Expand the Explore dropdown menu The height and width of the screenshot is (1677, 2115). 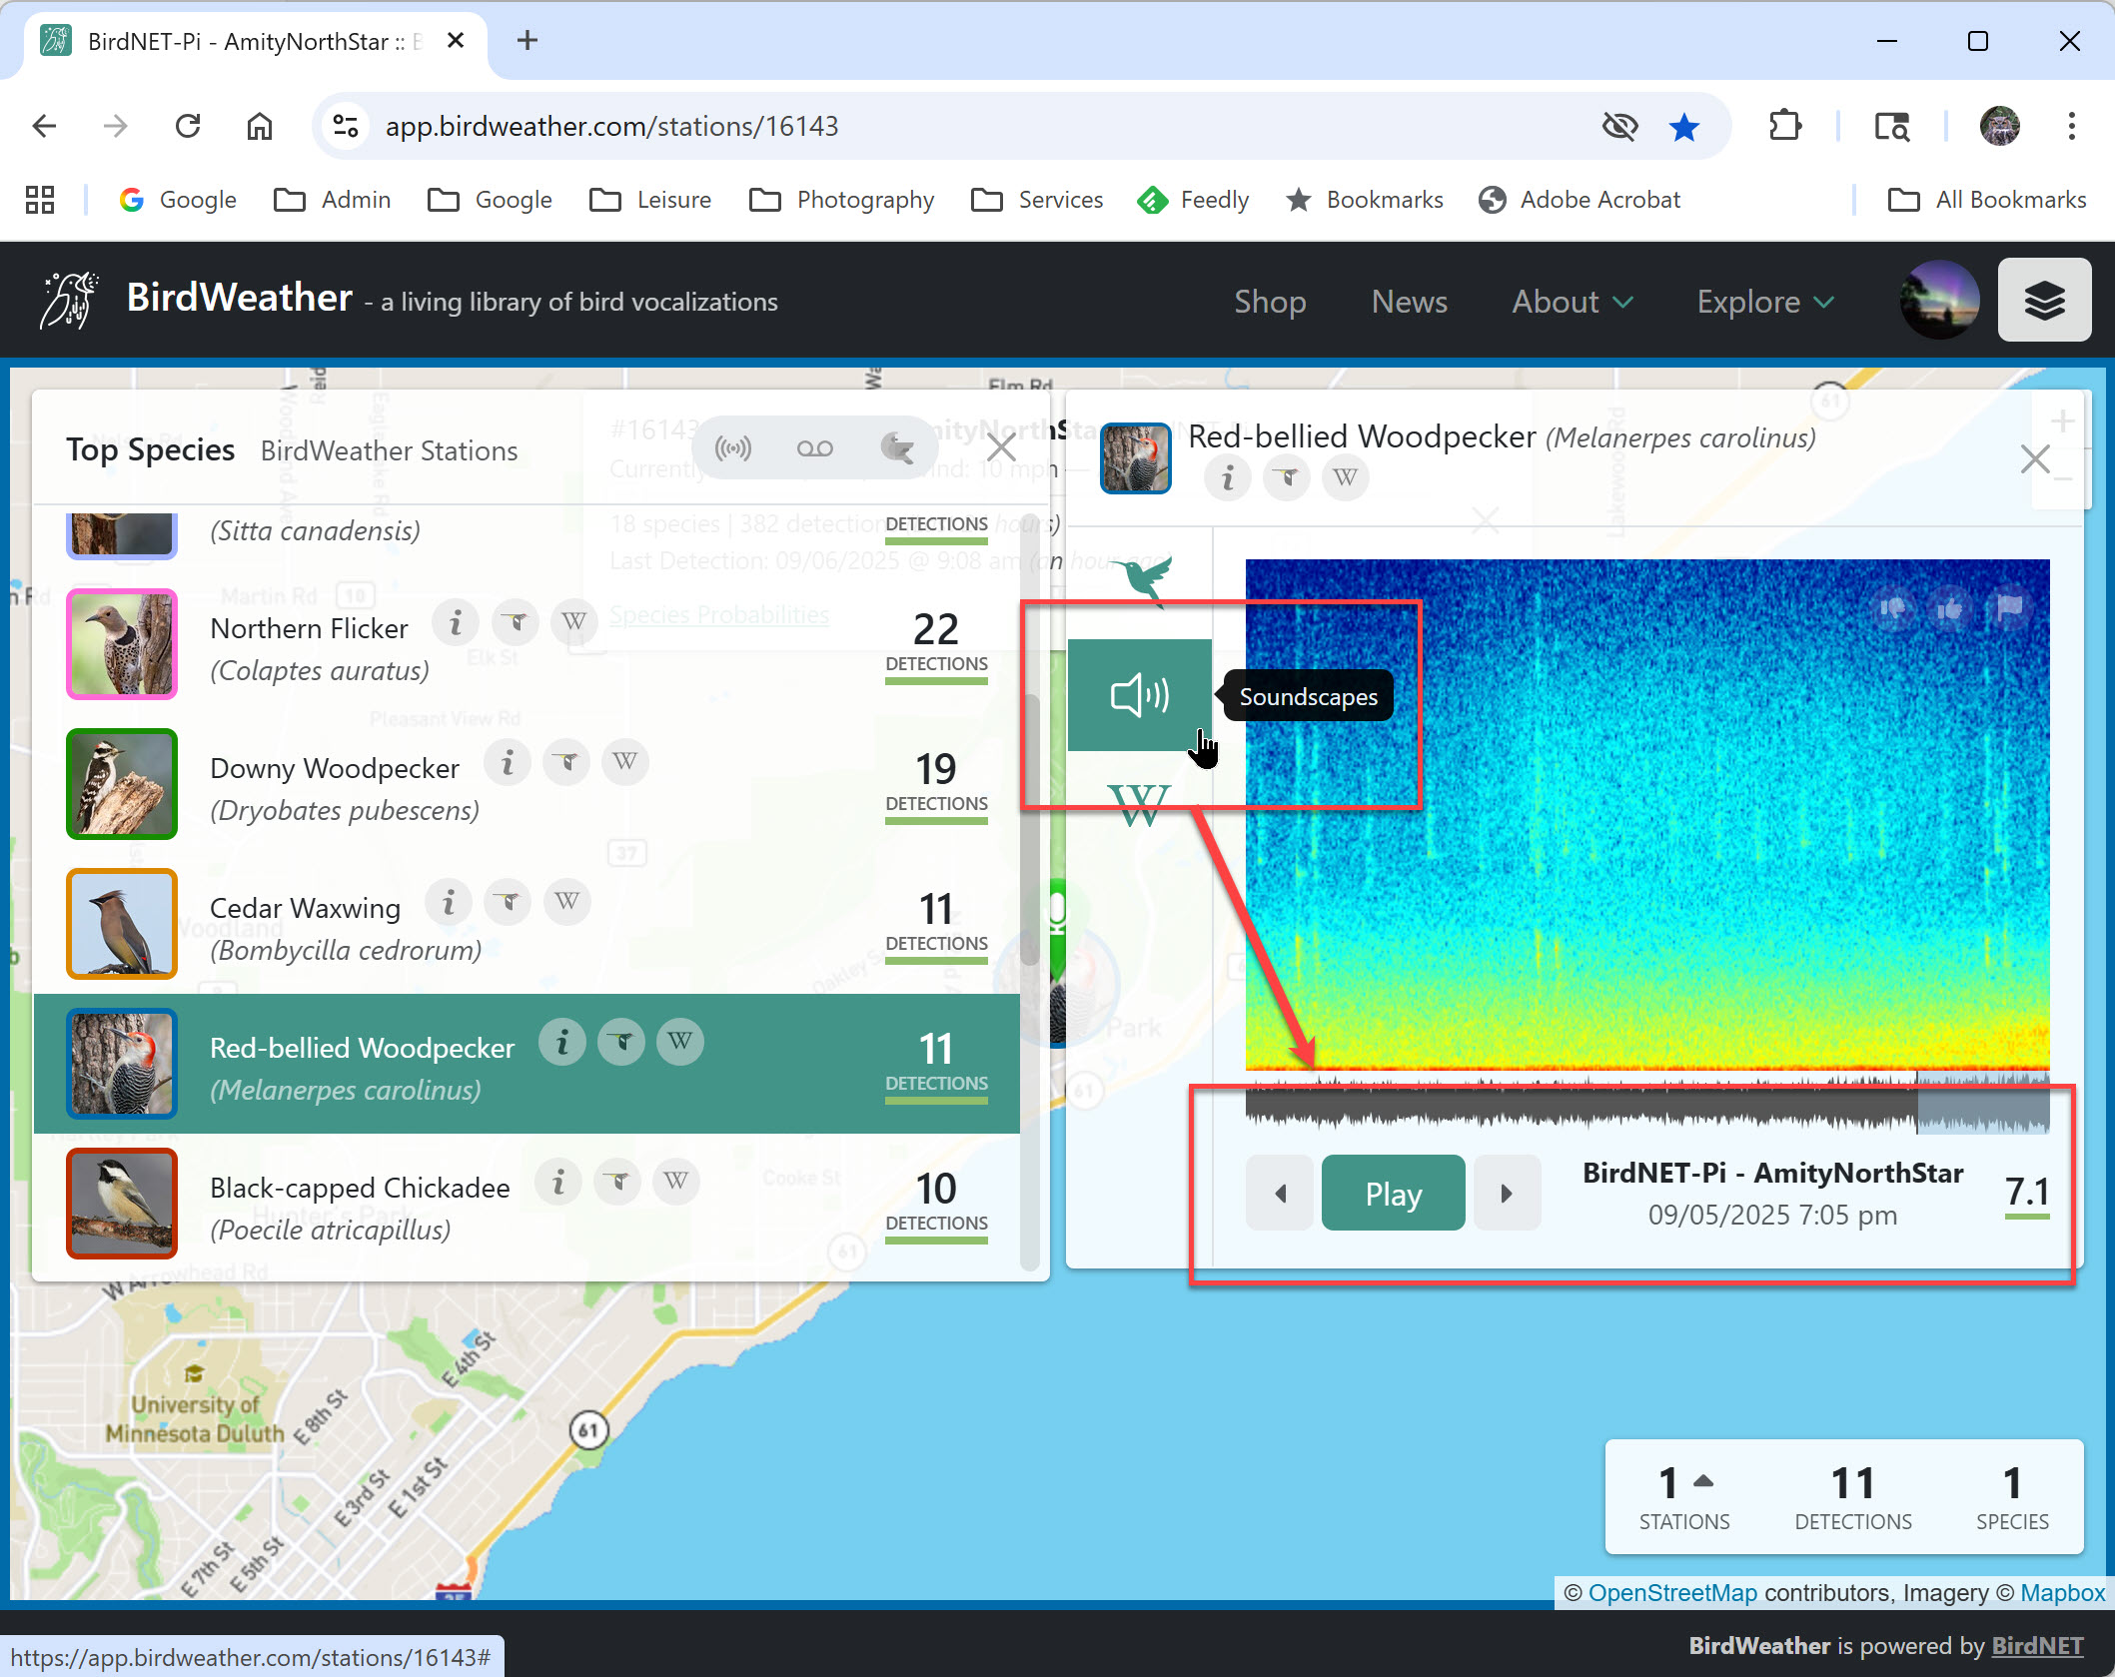pos(1764,301)
